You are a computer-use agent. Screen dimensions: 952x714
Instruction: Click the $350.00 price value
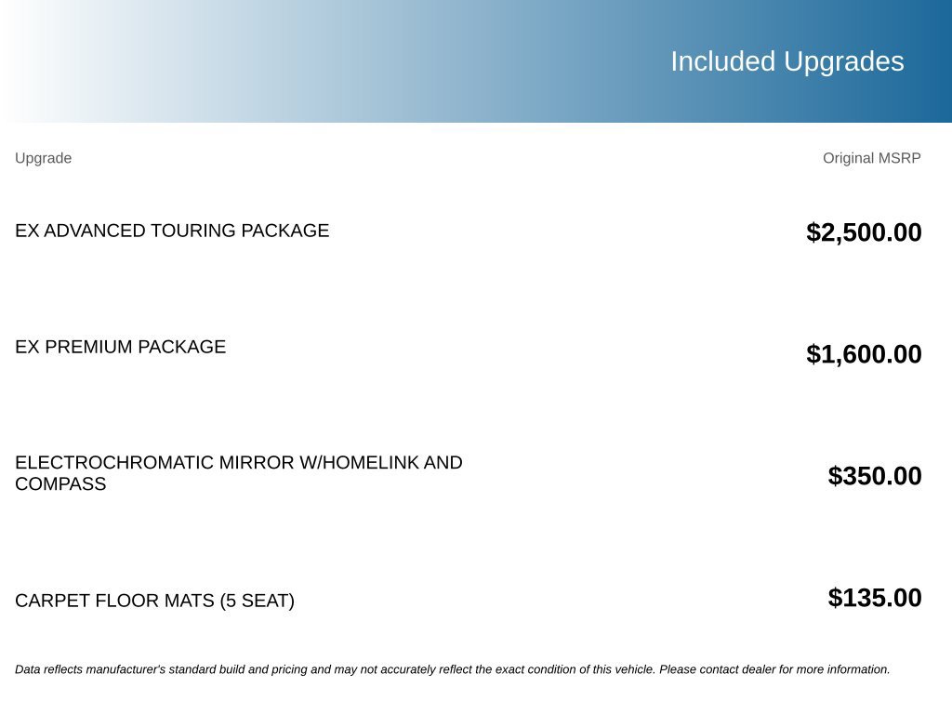[874, 476]
